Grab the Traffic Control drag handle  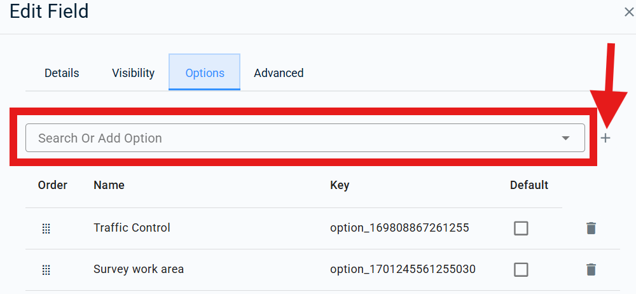(x=46, y=228)
